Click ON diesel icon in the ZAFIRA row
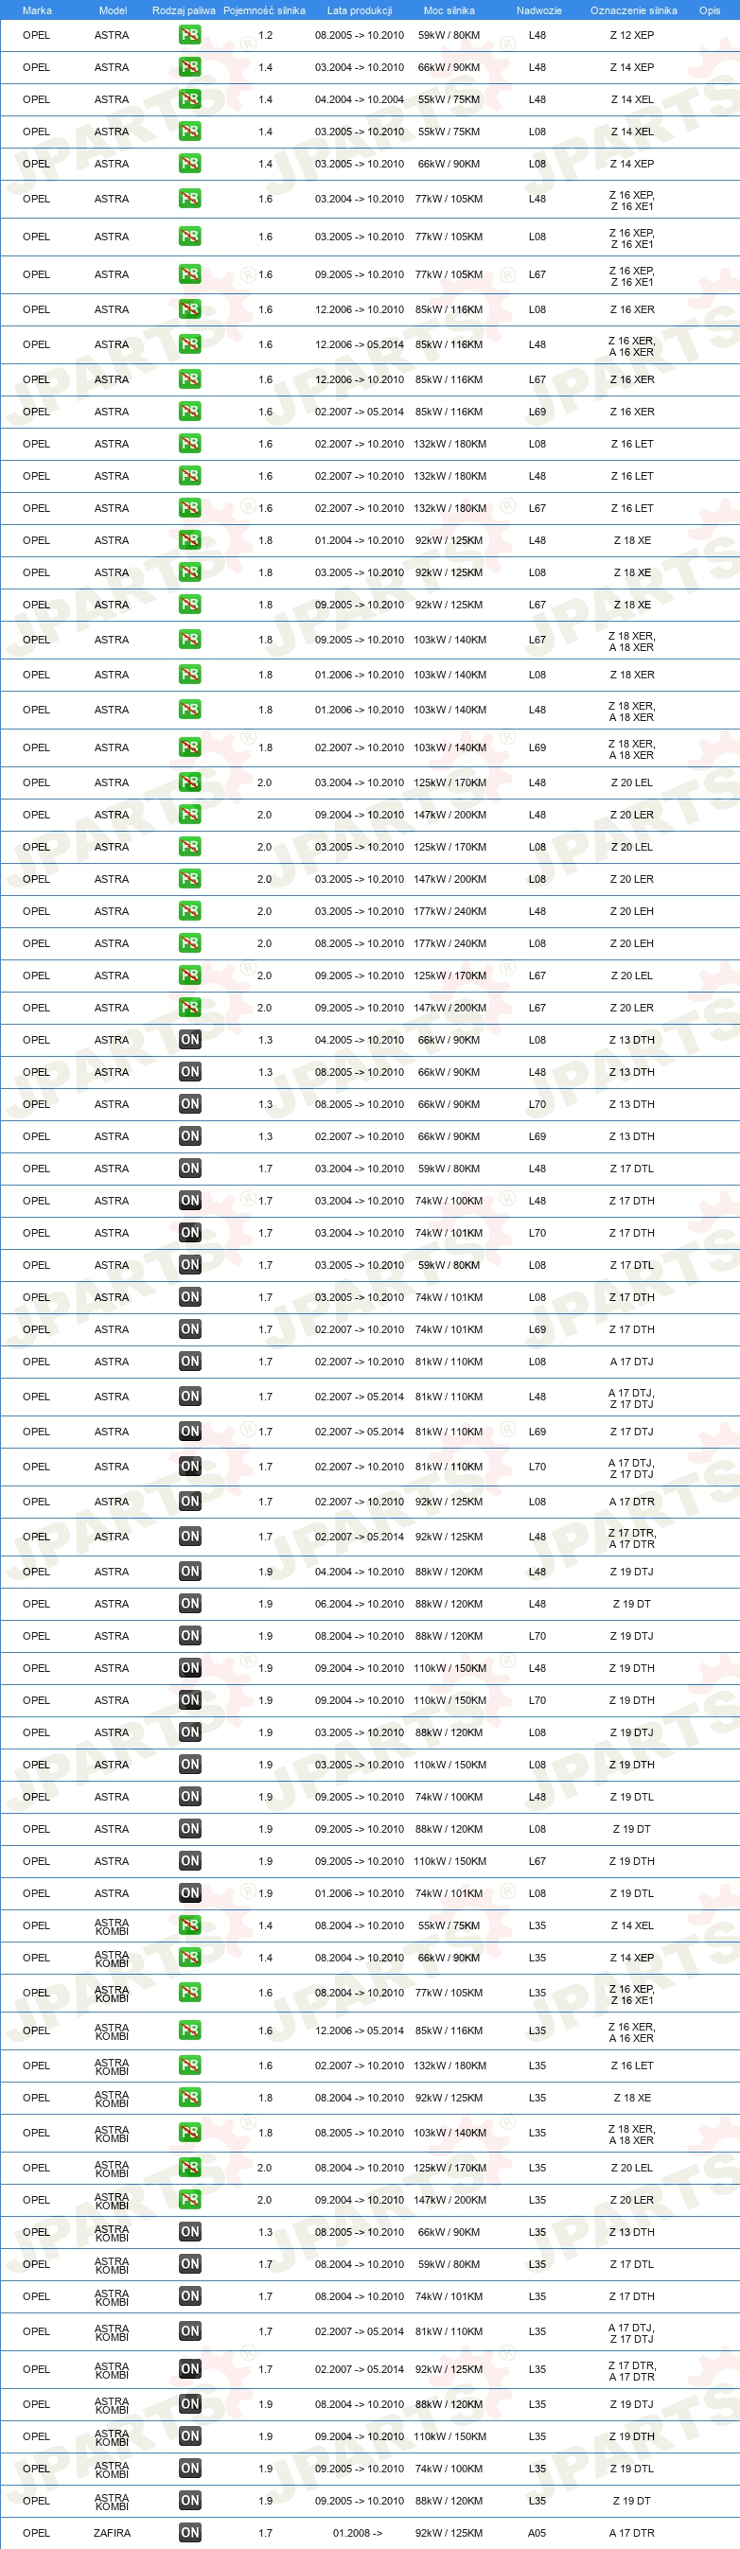Screen dimensions: 740x2549 190,2532
